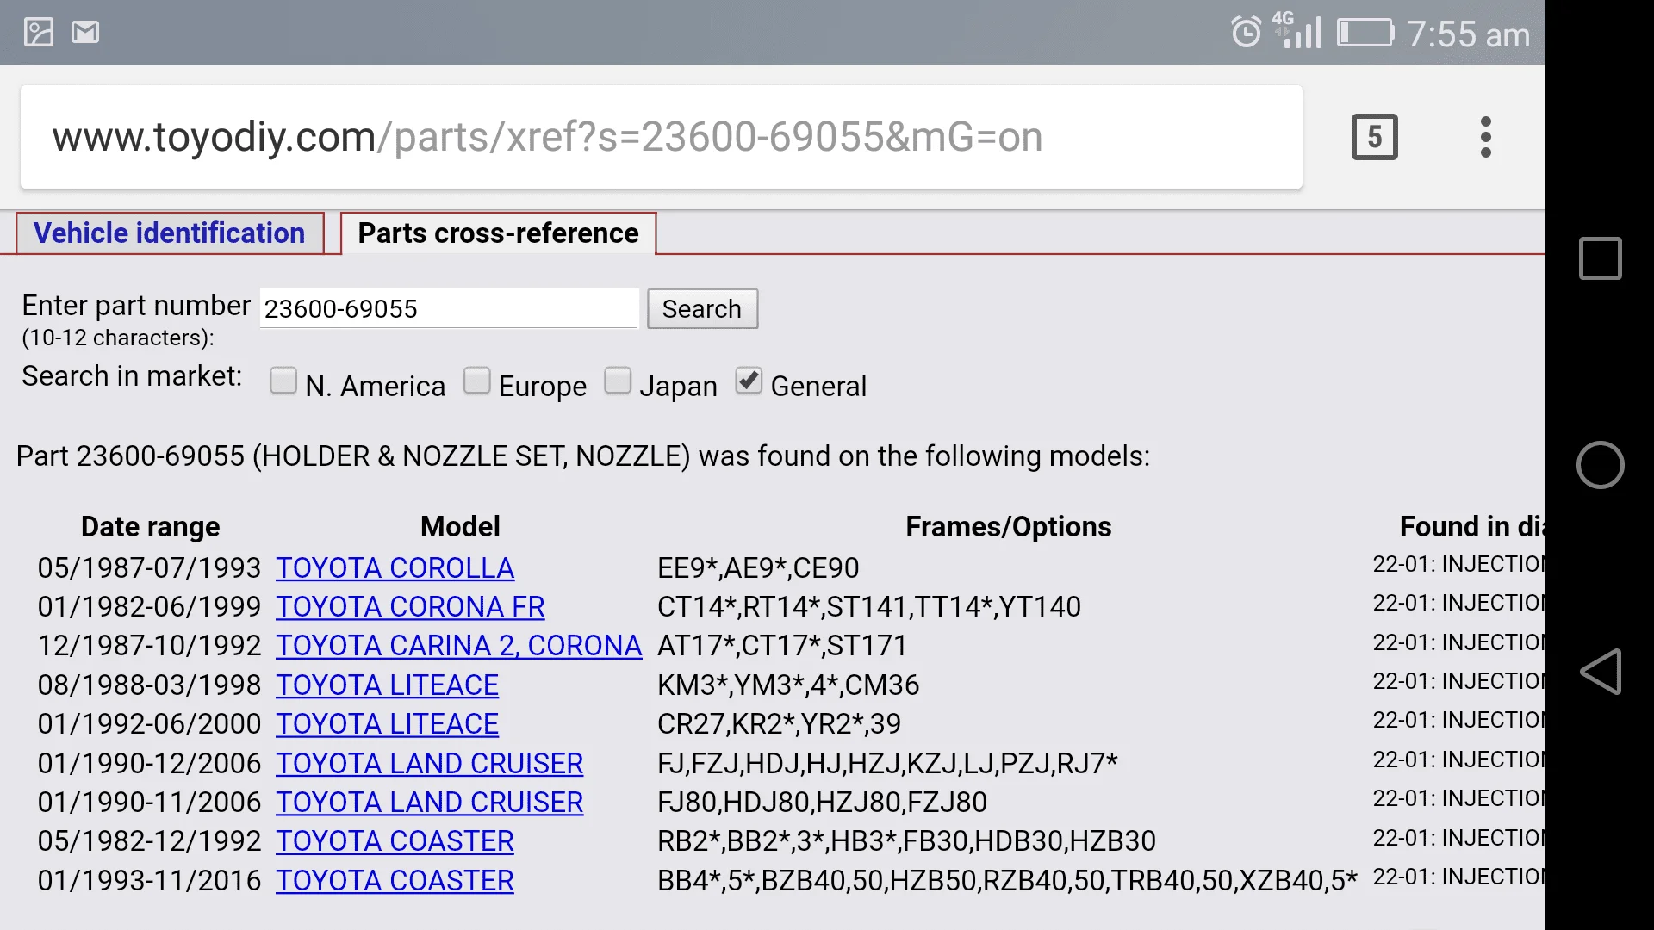Open the Chrome three-dot overflow menu

coord(1485,137)
